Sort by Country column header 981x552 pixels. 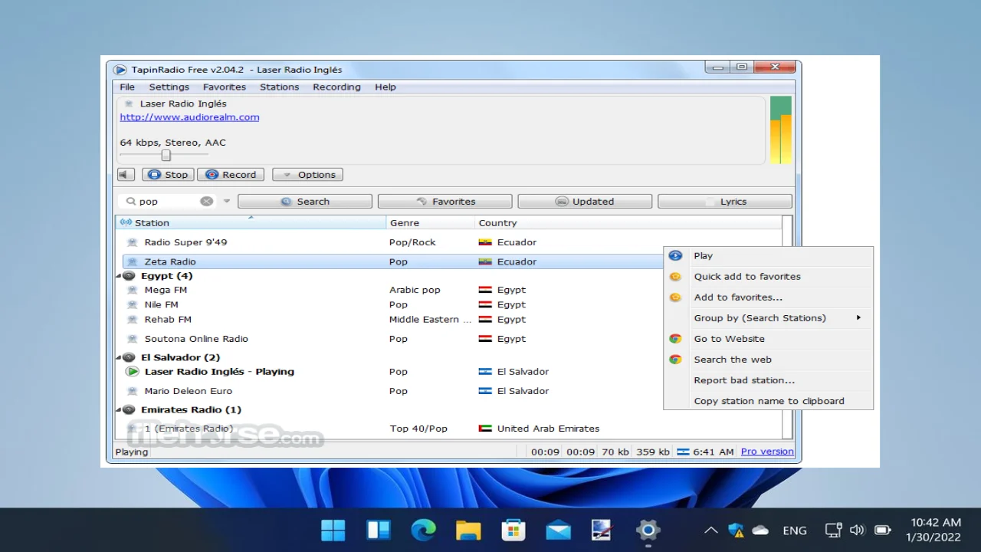tap(628, 223)
